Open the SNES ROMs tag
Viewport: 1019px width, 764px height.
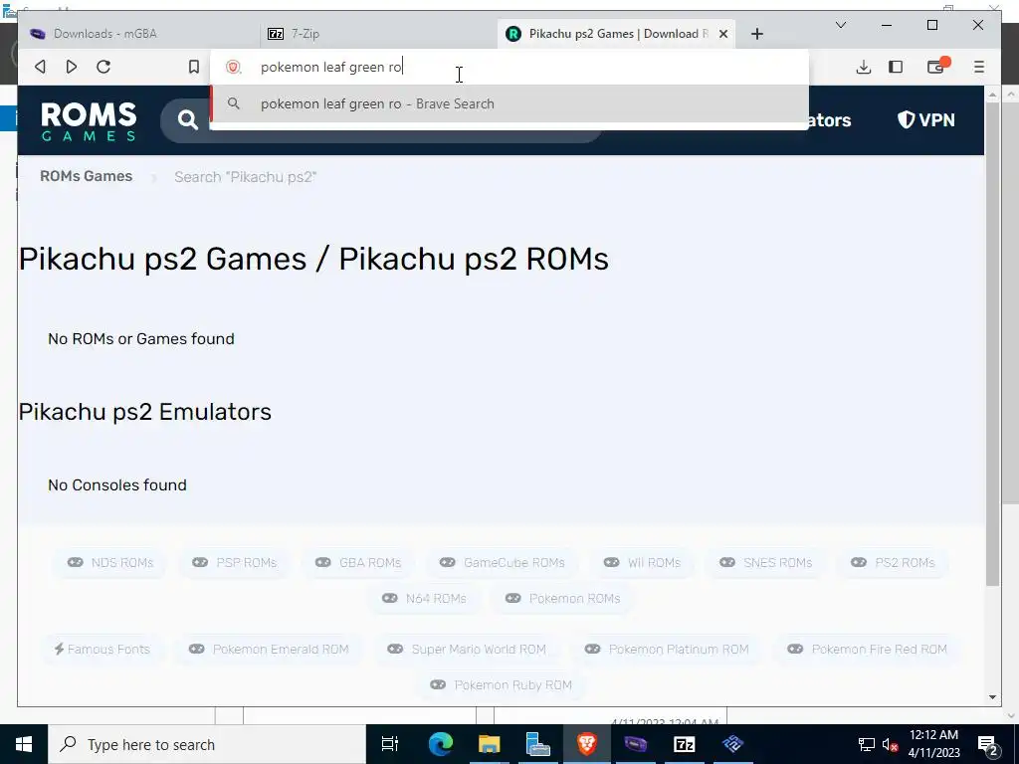(765, 563)
